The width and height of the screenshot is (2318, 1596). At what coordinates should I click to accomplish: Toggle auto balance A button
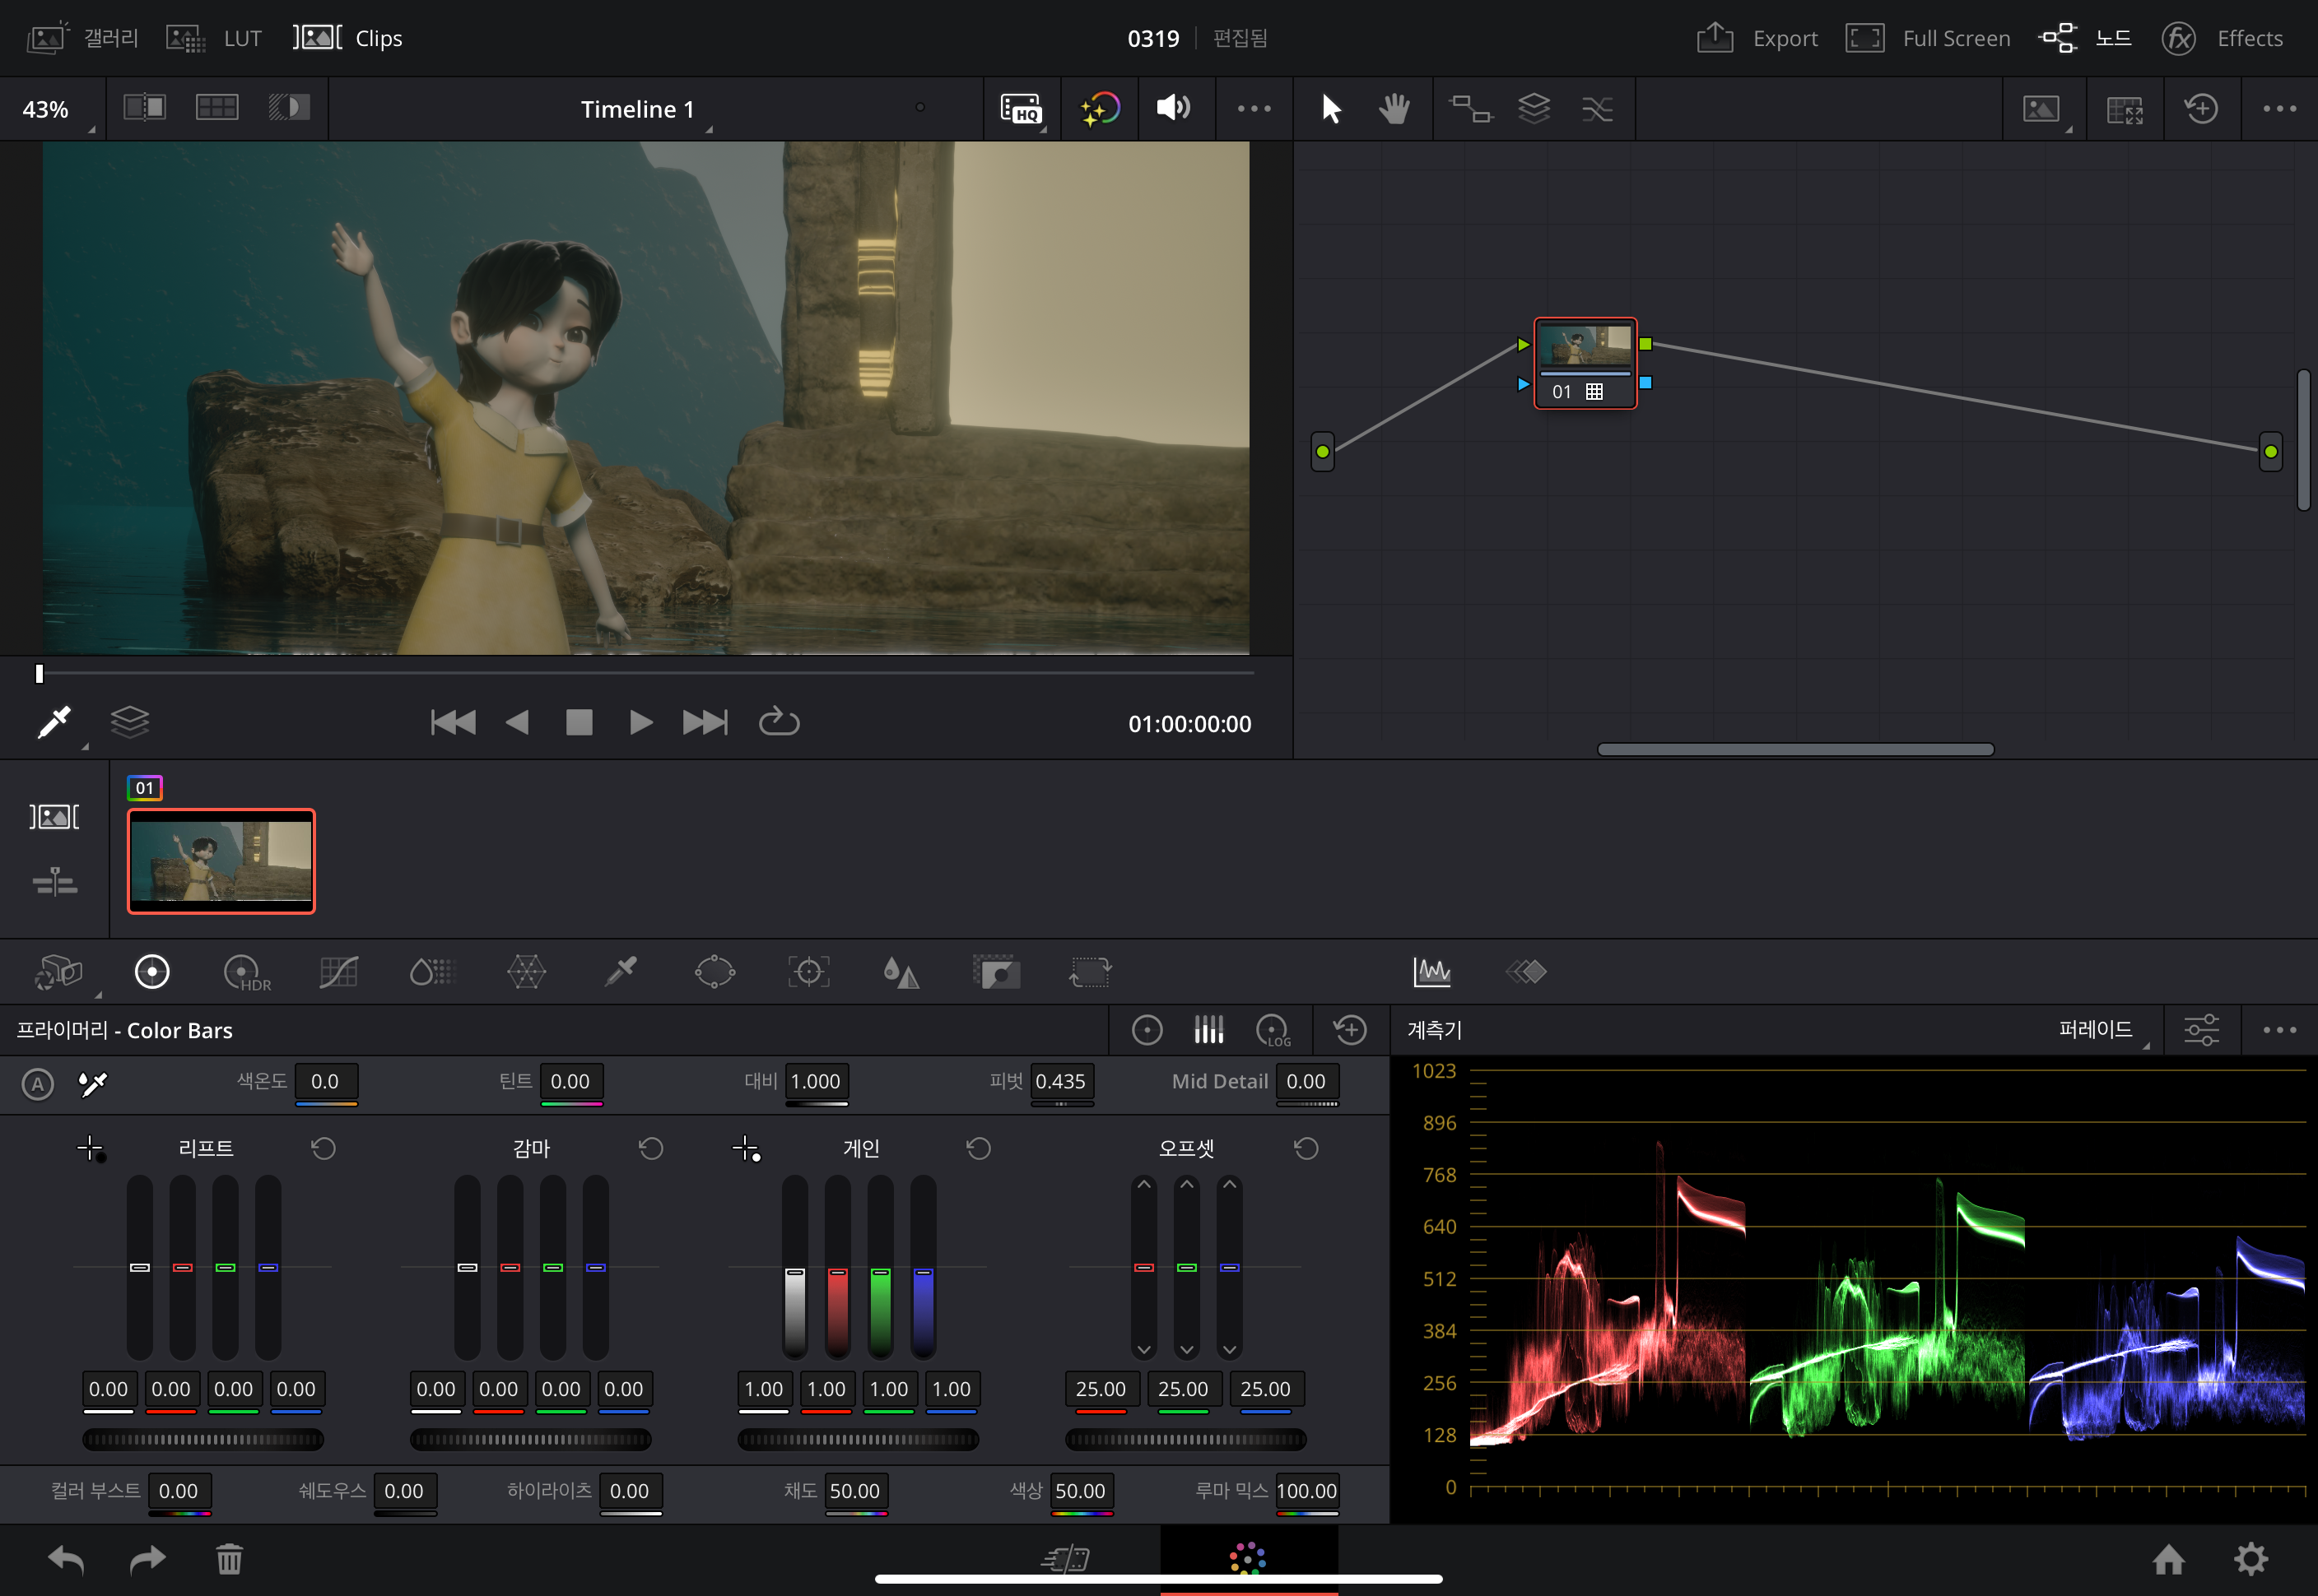tap(38, 1084)
